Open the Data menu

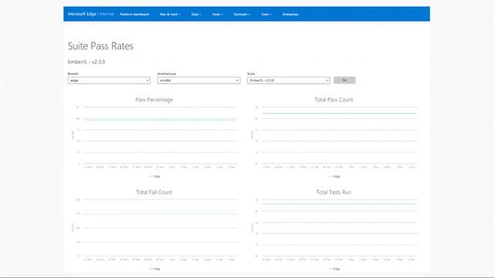(196, 15)
